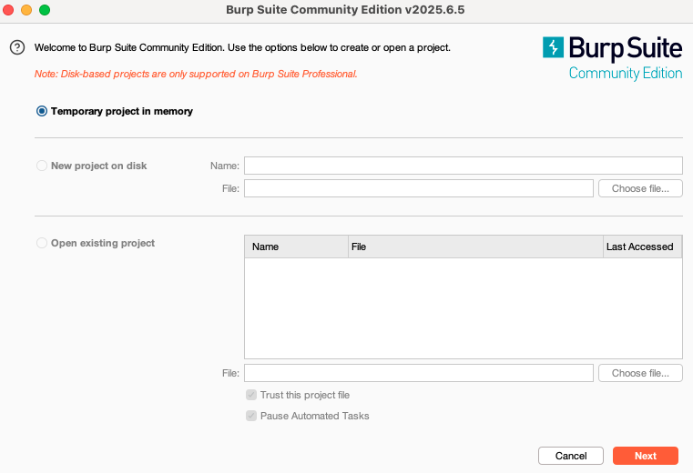Viewport: 693px width, 473px height.
Task: Click the new project File field
Action: pos(419,188)
